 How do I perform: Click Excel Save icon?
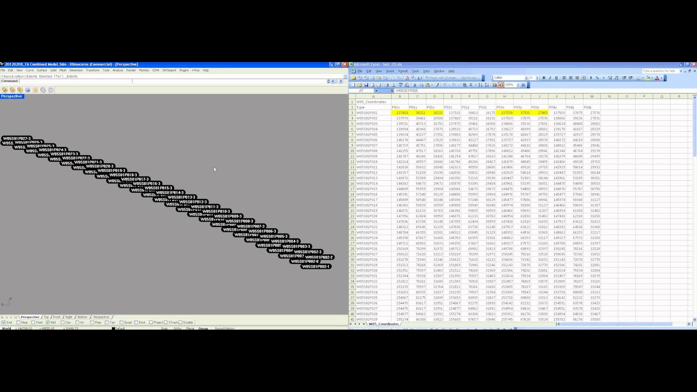click(366, 85)
